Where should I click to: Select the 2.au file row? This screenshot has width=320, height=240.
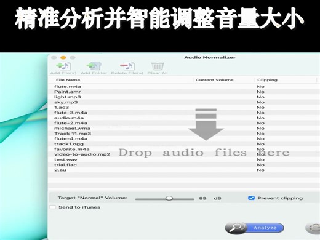tap(184, 170)
